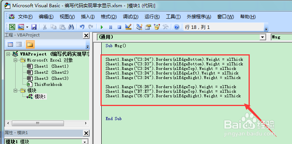Screen dimensions: 292x144
Task: Open the (通用) object dropdown
Action: 263,37
